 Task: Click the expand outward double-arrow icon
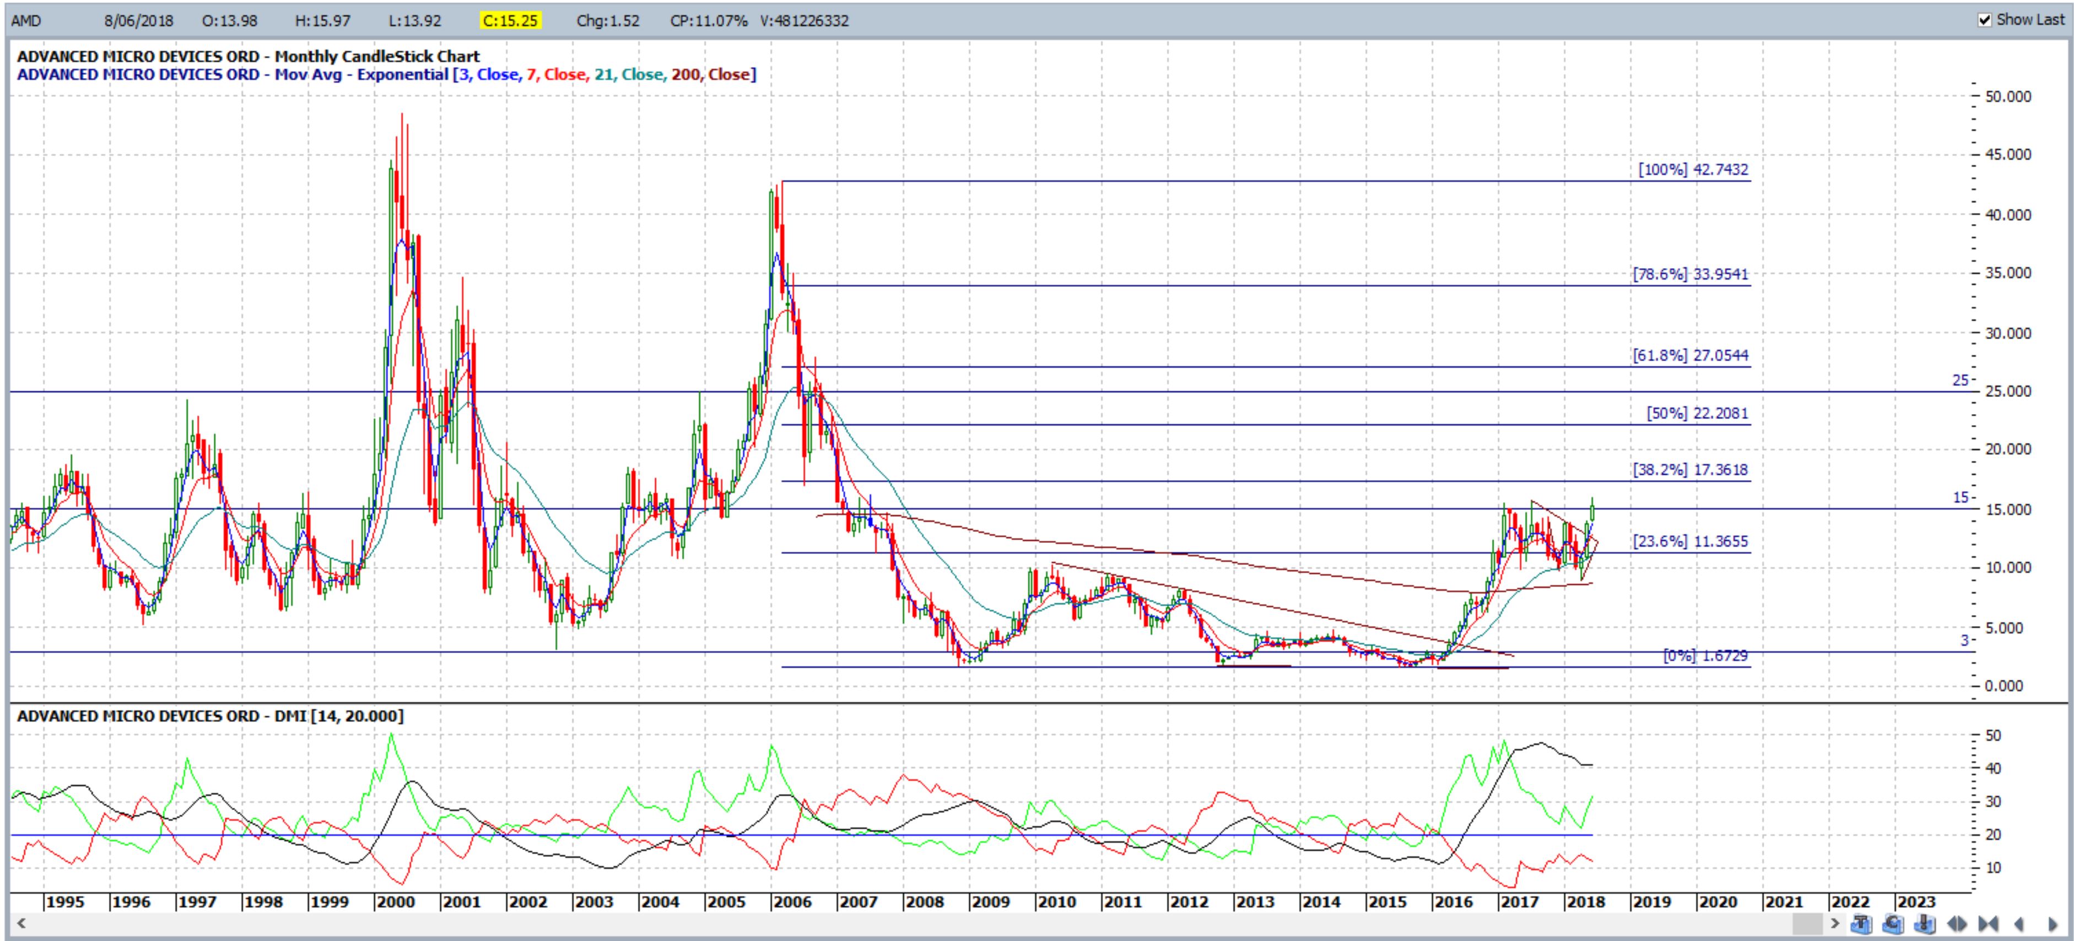(1957, 924)
